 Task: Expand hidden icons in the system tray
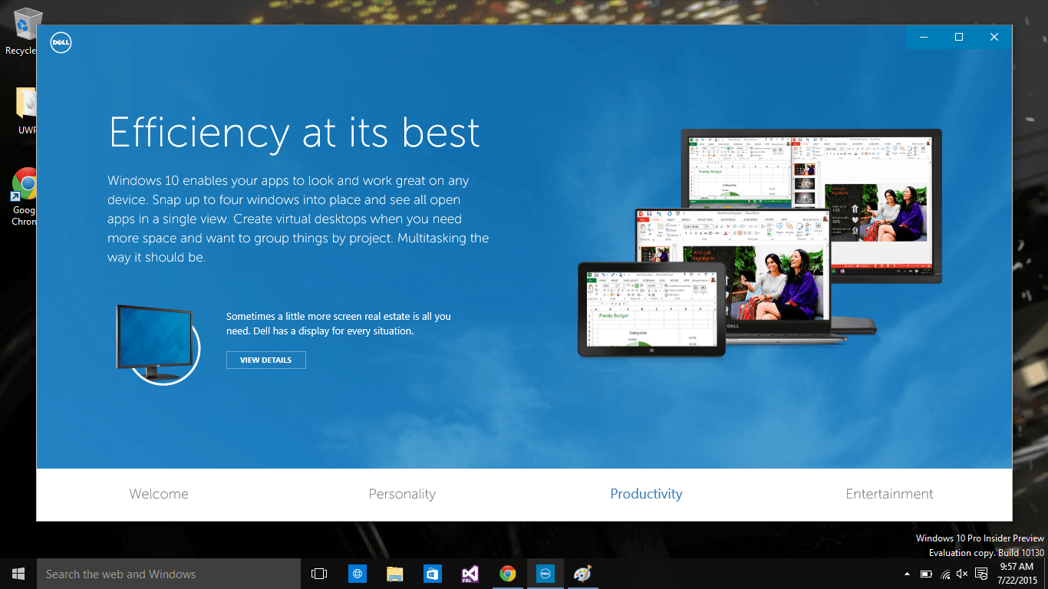pos(906,573)
